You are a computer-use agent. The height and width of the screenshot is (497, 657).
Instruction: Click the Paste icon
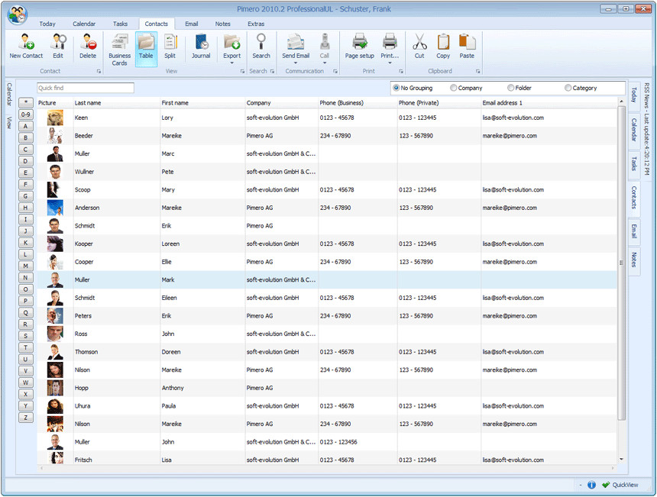467,42
